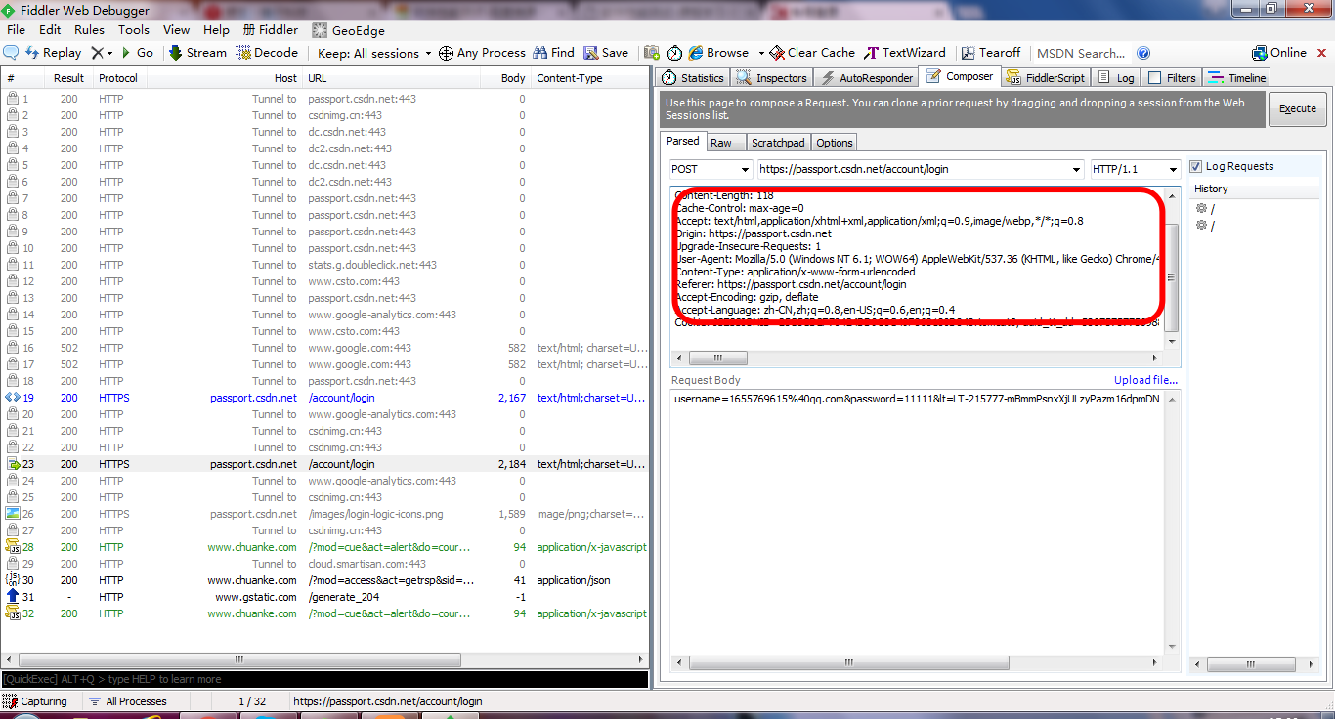Viewport: 1335px width, 719px height.
Task: Open the GeoEdge menu
Action: pyautogui.click(x=348, y=30)
